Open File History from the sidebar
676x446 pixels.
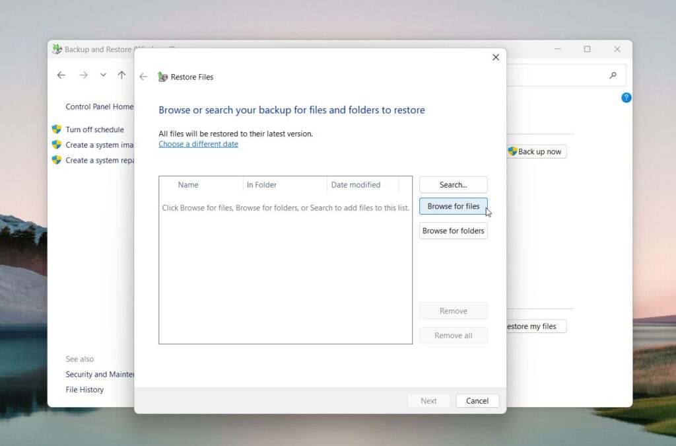84,389
